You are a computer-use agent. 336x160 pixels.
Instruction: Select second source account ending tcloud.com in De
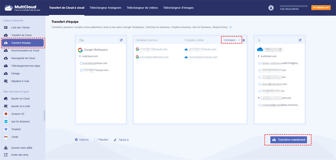coord(81,70)
